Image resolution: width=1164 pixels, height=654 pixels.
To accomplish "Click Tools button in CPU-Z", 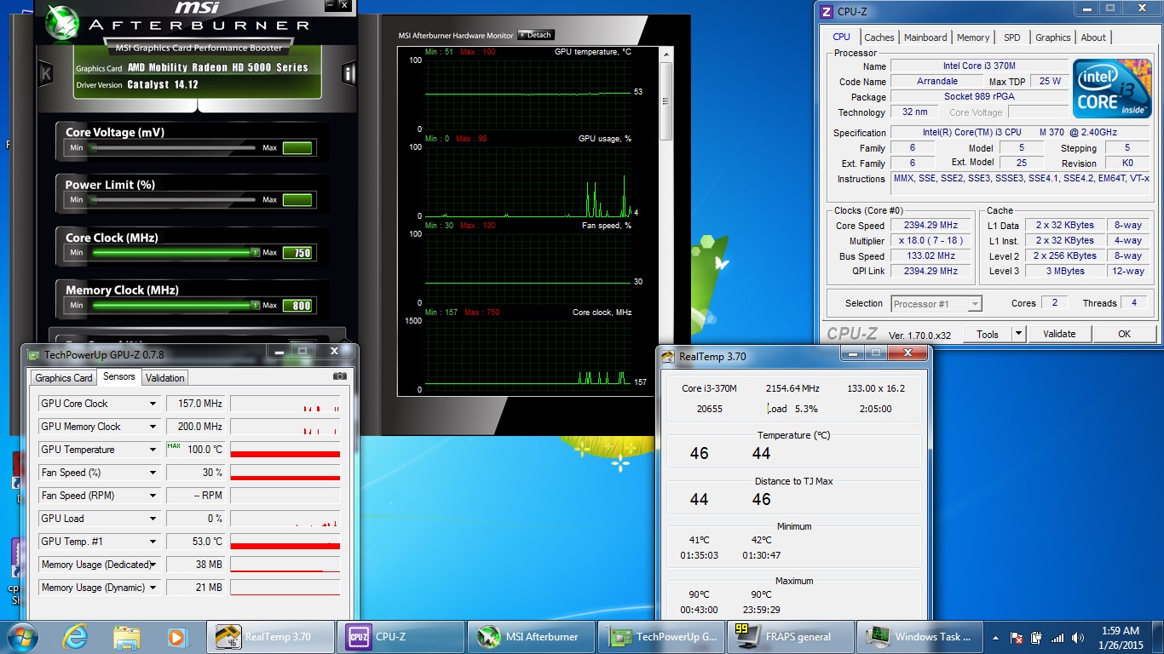I will tap(988, 334).
